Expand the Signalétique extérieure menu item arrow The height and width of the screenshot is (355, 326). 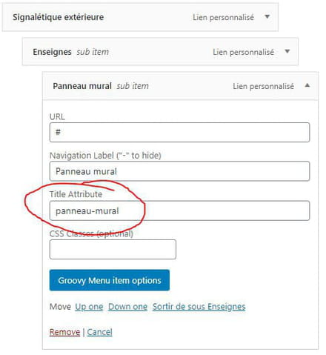267,17
